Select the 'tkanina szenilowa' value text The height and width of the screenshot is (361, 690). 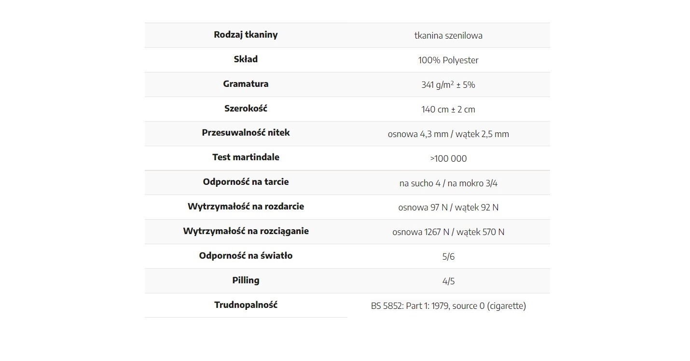448,35
